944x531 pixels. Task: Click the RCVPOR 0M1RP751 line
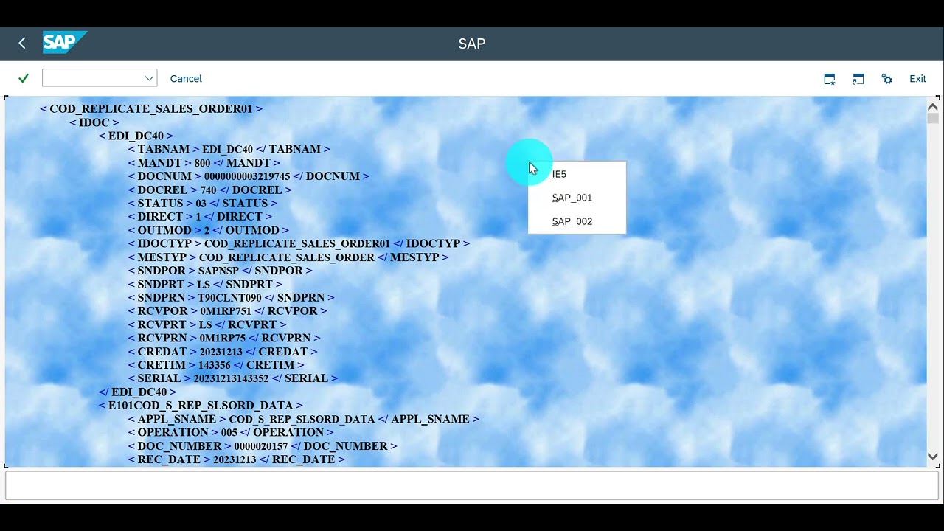(227, 310)
